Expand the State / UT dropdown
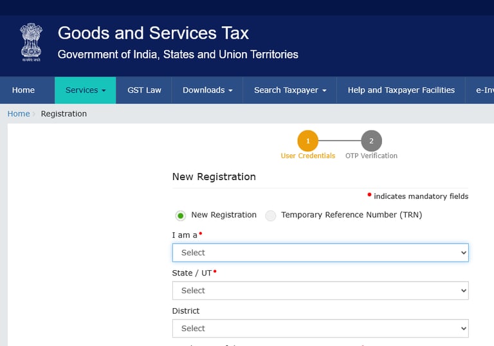 coord(320,291)
